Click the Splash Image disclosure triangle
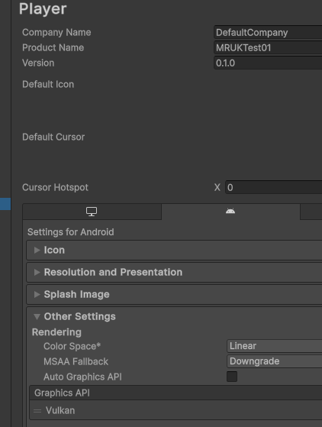This screenshot has height=427, width=322. pyautogui.click(x=37, y=294)
